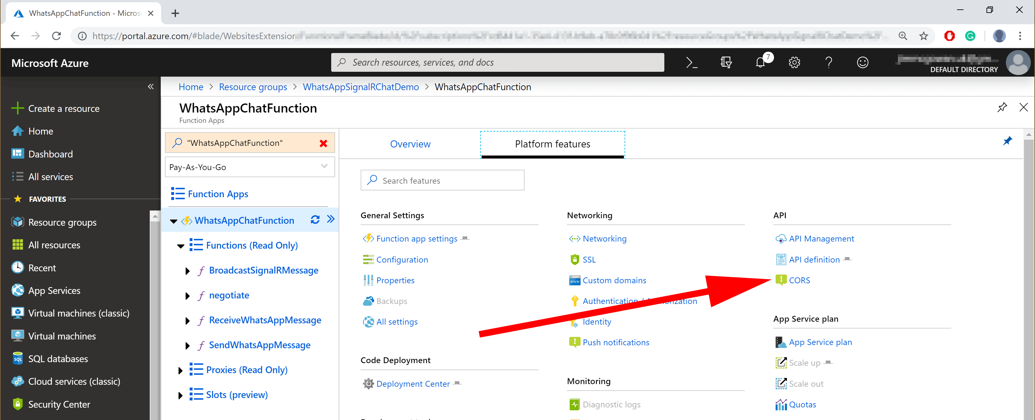
Task: Open Dashboard from sidebar
Action: coord(42,154)
